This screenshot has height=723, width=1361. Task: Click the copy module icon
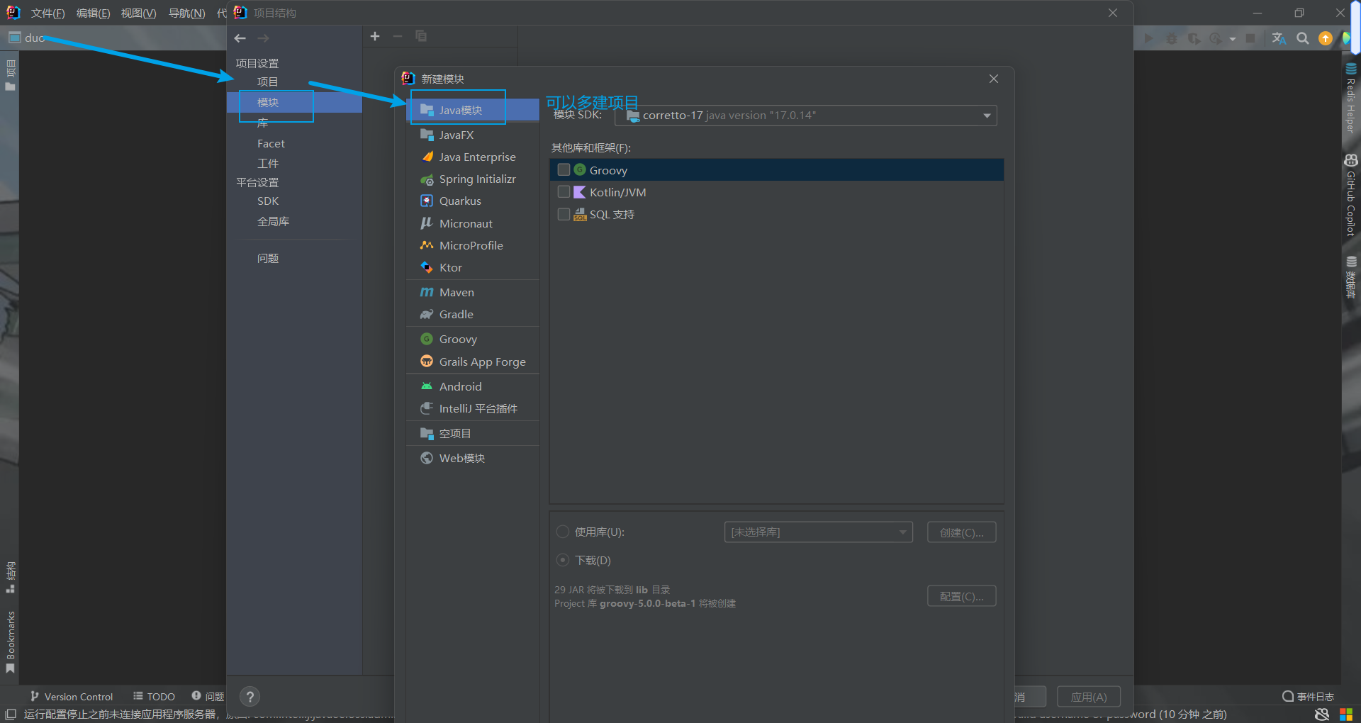(x=421, y=36)
